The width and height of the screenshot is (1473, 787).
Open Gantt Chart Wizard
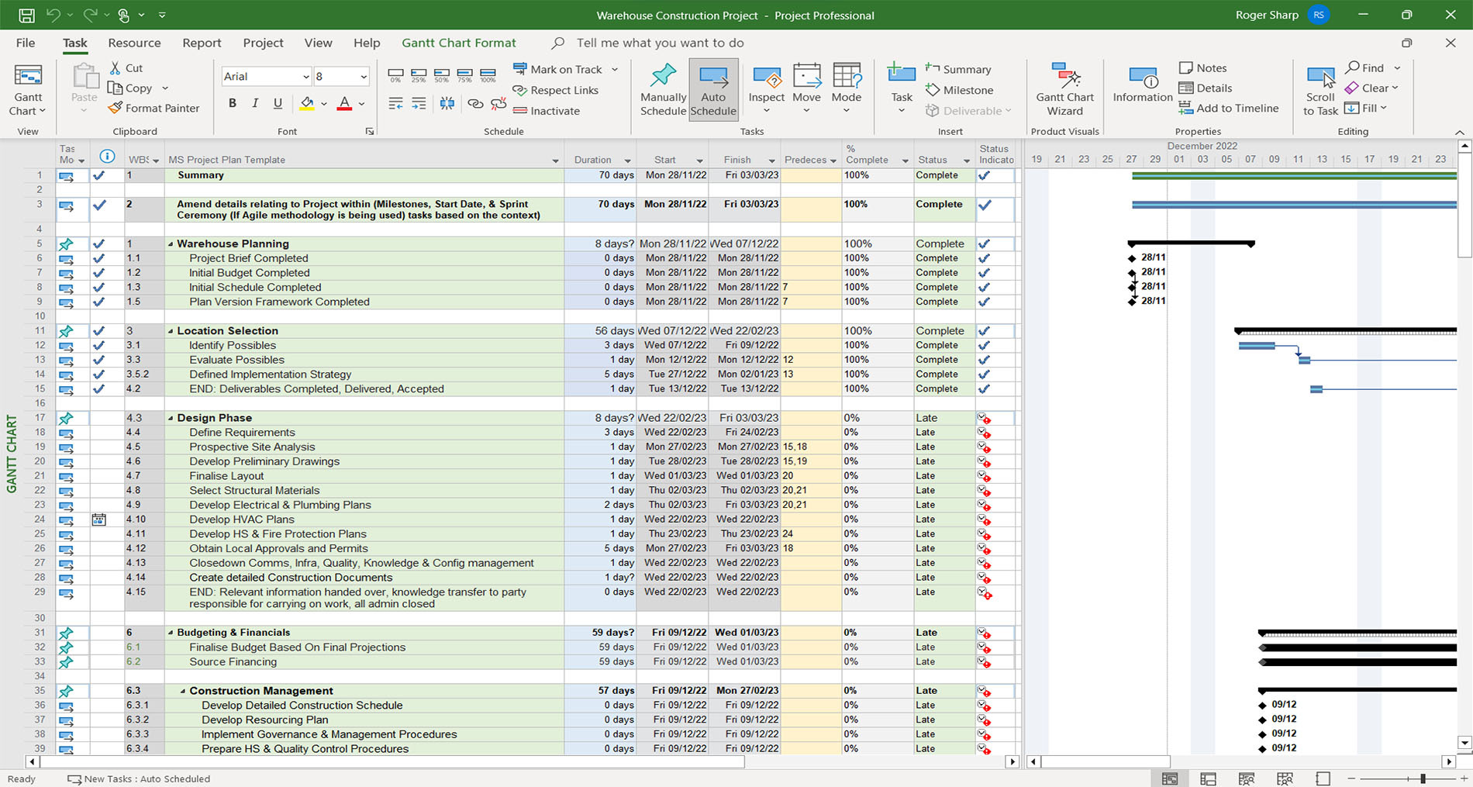tap(1064, 90)
